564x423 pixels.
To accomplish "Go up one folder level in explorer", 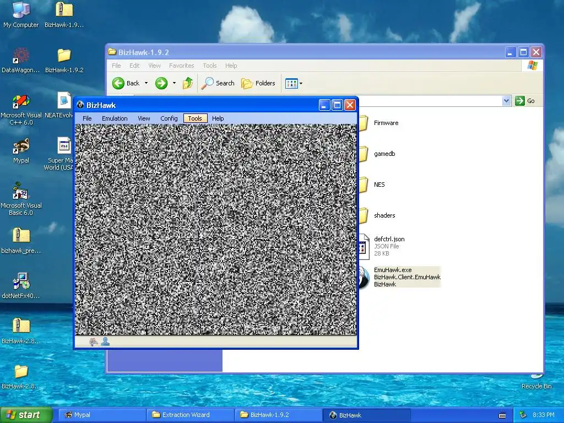I will tap(187, 83).
